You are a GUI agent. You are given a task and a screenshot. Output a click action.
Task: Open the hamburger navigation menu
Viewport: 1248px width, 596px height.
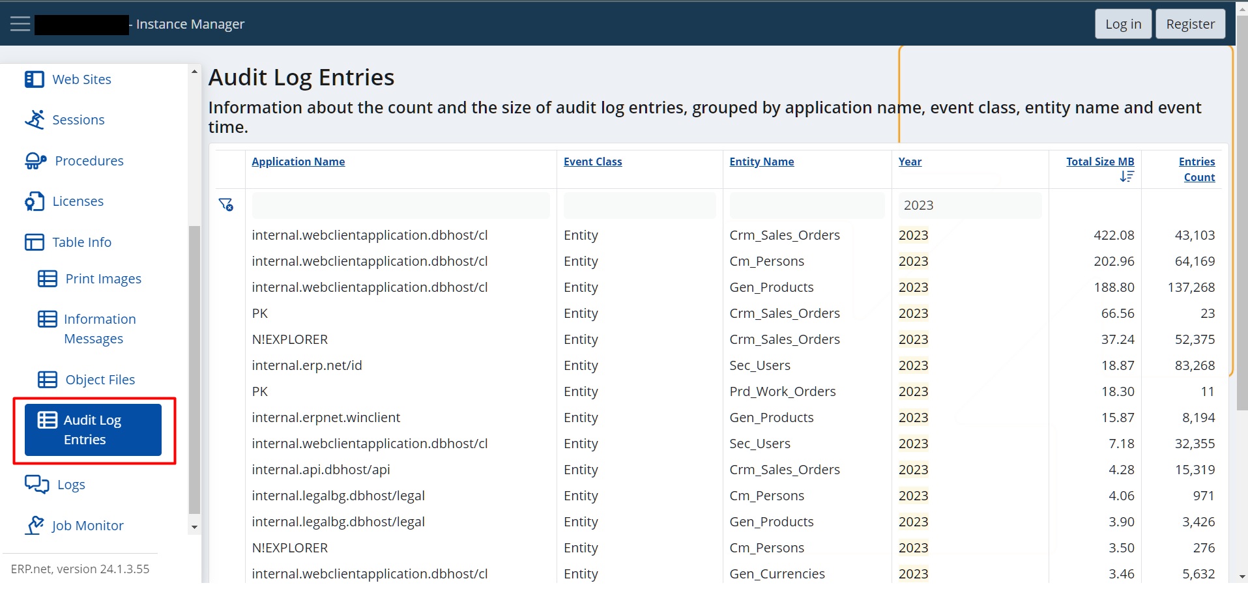pyautogui.click(x=20, y=24)
